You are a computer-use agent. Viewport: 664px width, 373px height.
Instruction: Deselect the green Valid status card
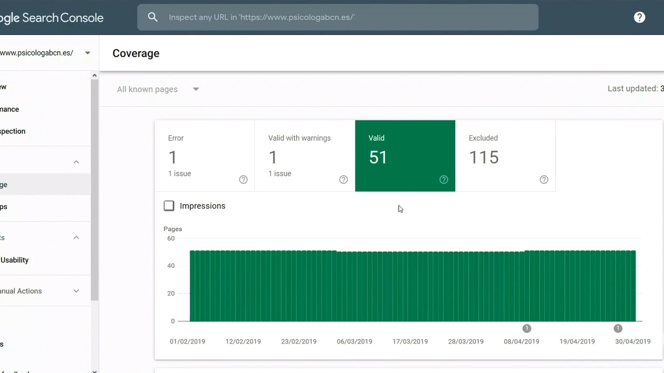tap(405, 156)
